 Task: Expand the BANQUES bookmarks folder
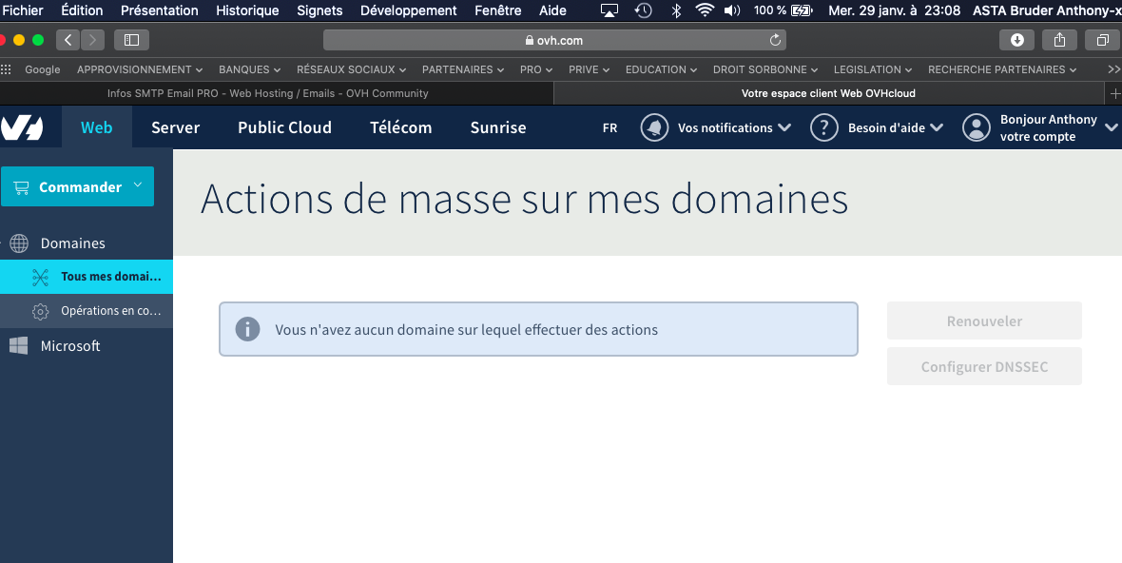pyautogui.click(x=250, y=69)
